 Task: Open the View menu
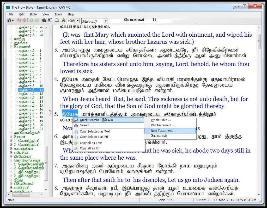(x=46, y=15)
